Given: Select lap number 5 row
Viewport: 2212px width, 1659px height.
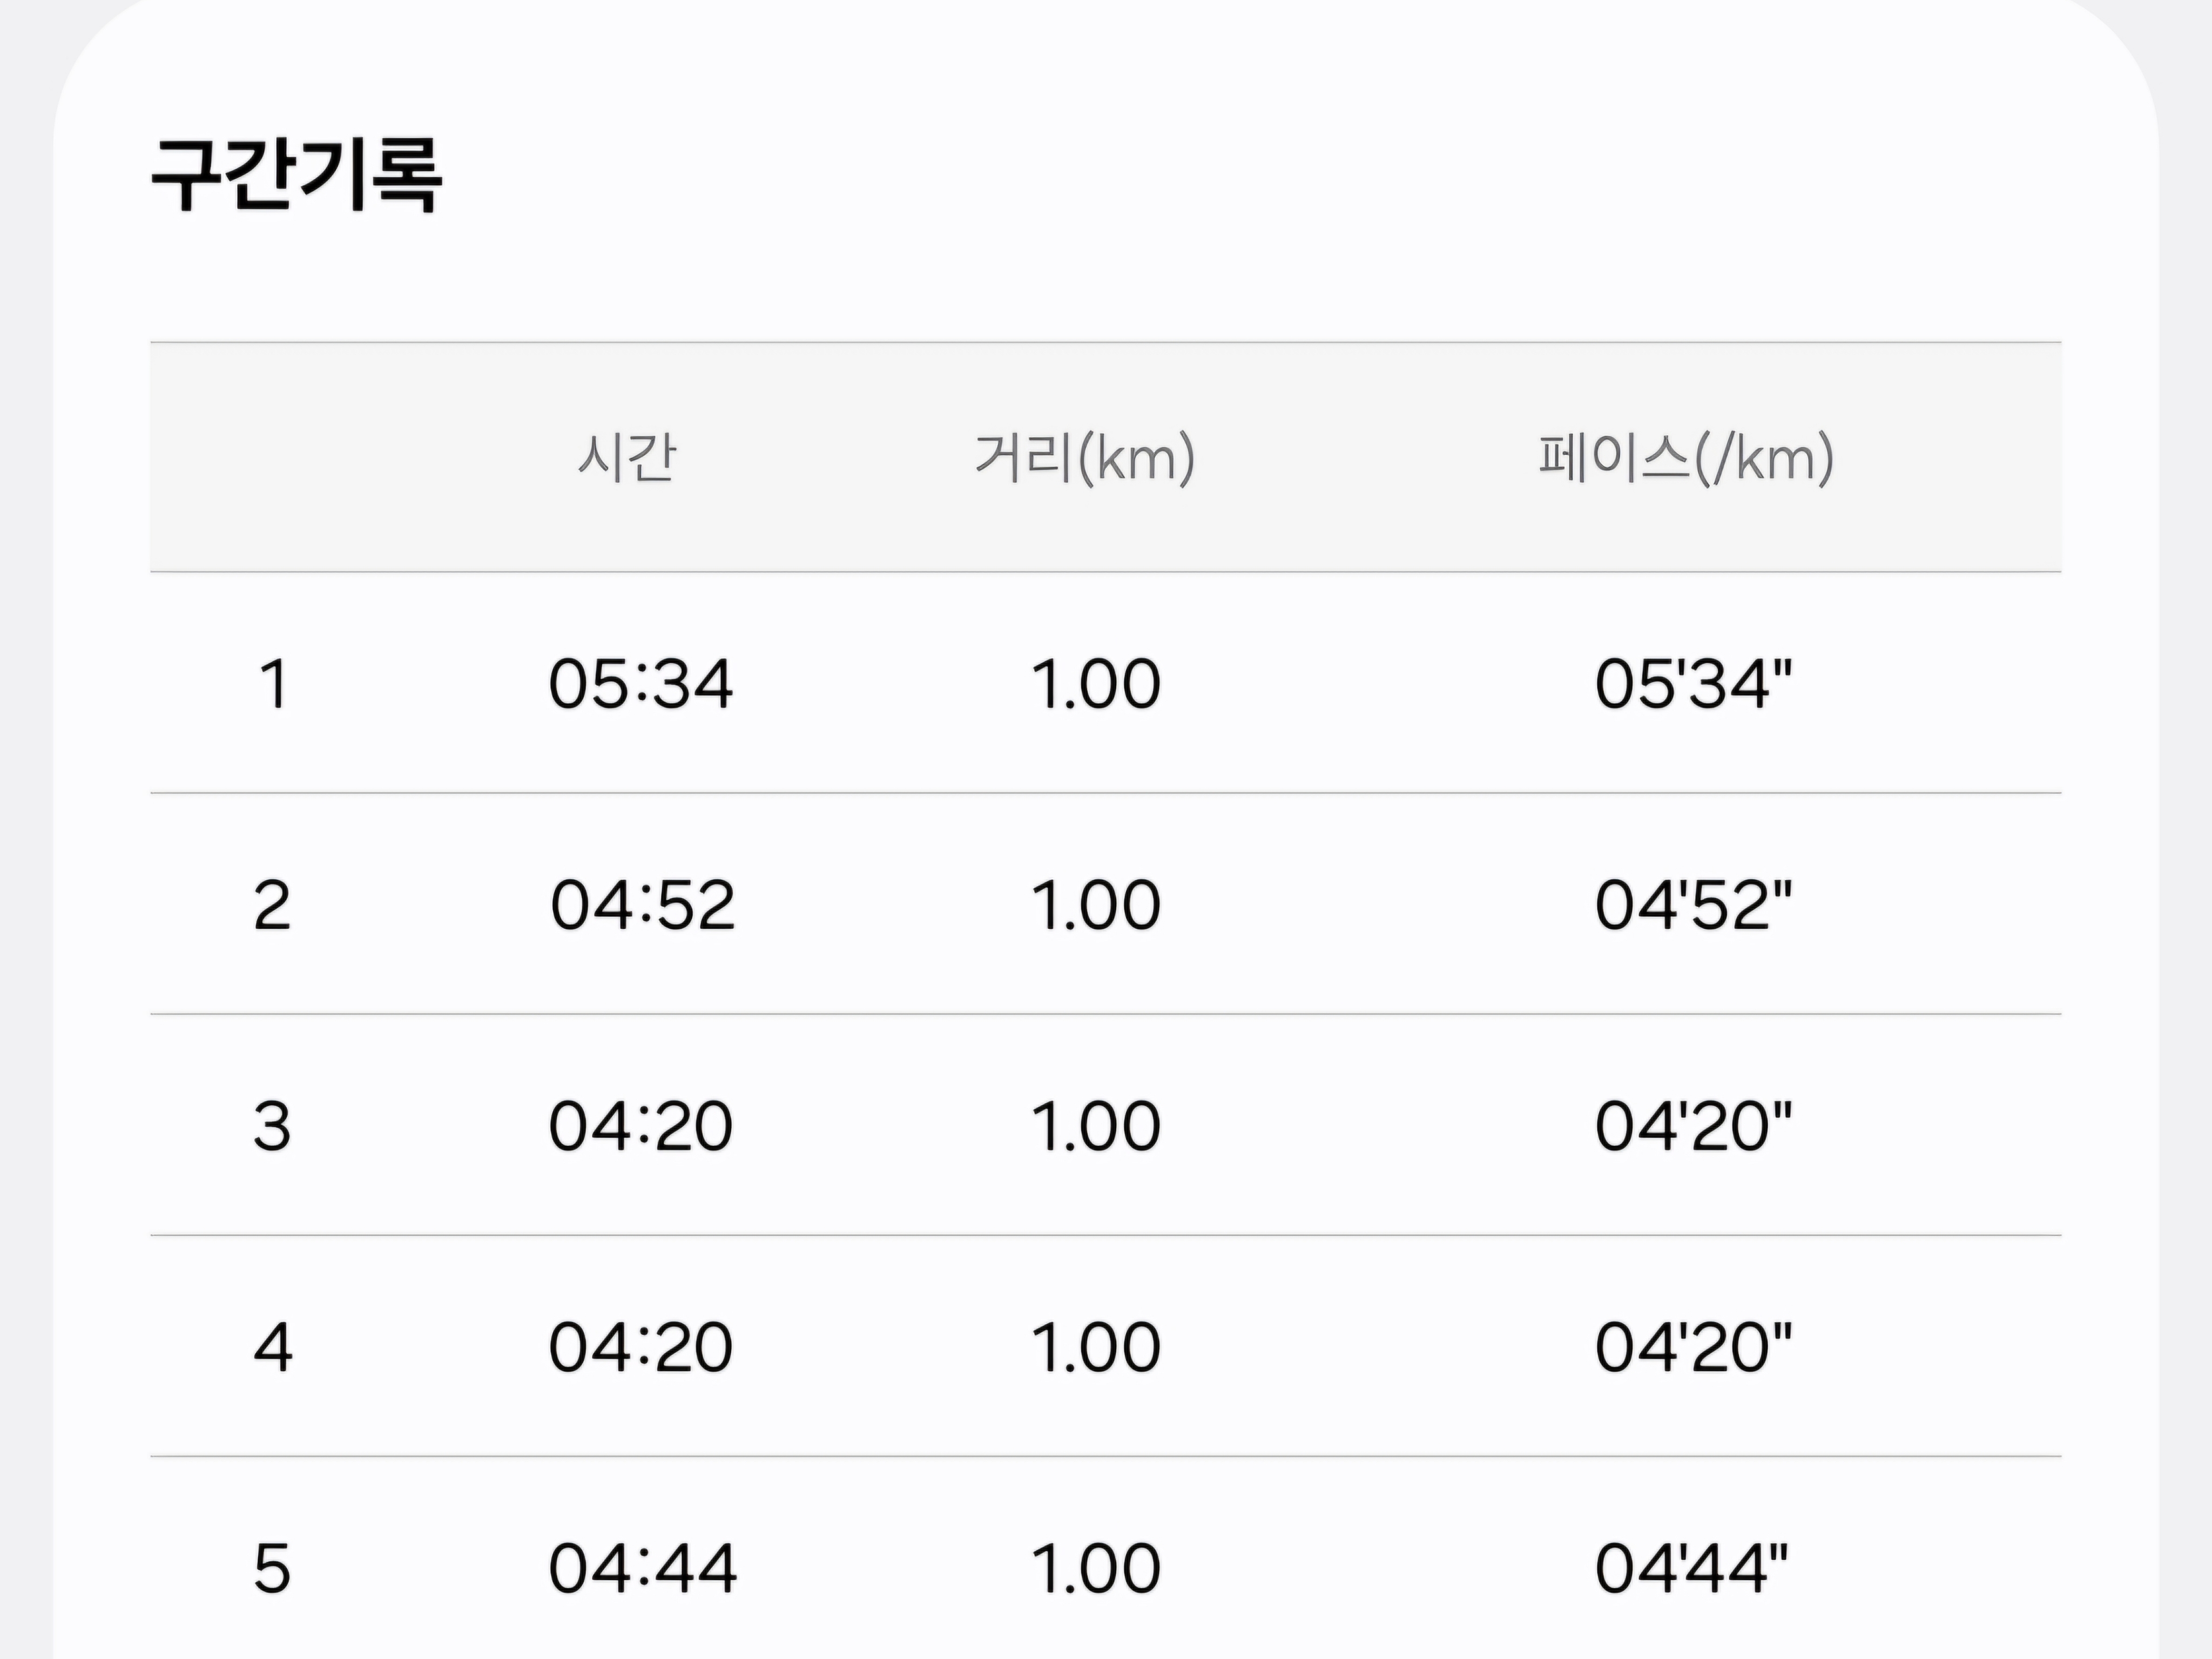Looking at the screenshot, I should pyautogui.click(x=1106, y=1558).
